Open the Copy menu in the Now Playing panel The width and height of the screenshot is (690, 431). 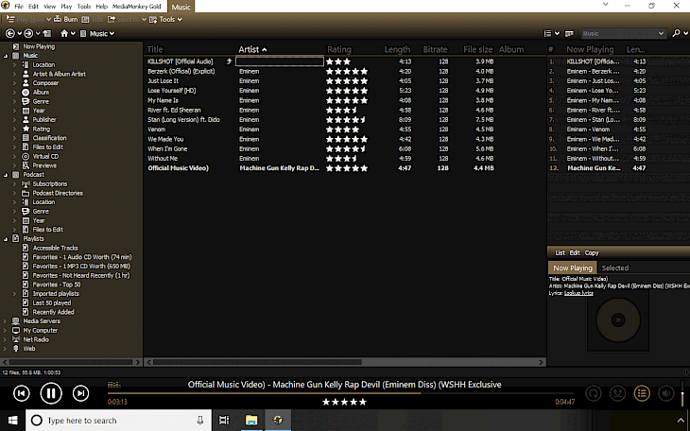(x=592, y=252)
